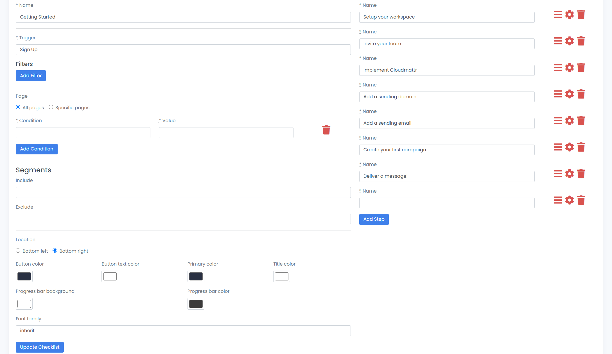Edit the Deliver a message! name field
612x354 pixels.
pos(447,176)
